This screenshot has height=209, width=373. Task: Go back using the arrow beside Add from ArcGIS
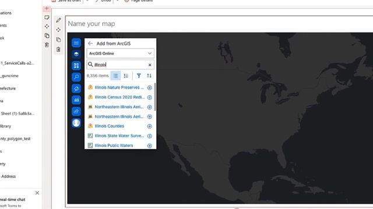(x=90, y=44)
